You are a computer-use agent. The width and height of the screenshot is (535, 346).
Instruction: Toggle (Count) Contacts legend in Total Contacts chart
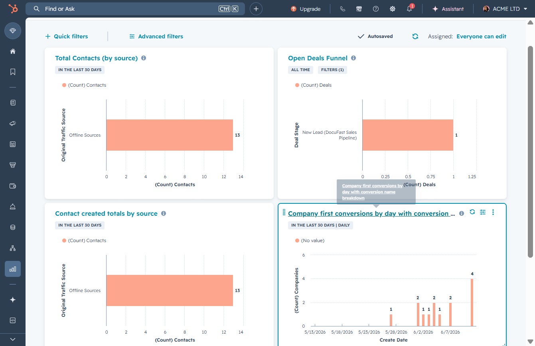(84, 85)
